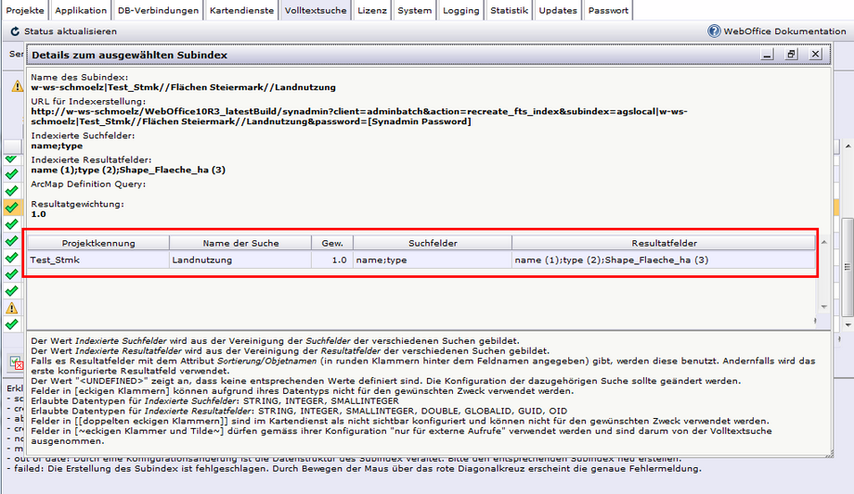
Task: Open the Passwort tab
Action: click(609, 11)
